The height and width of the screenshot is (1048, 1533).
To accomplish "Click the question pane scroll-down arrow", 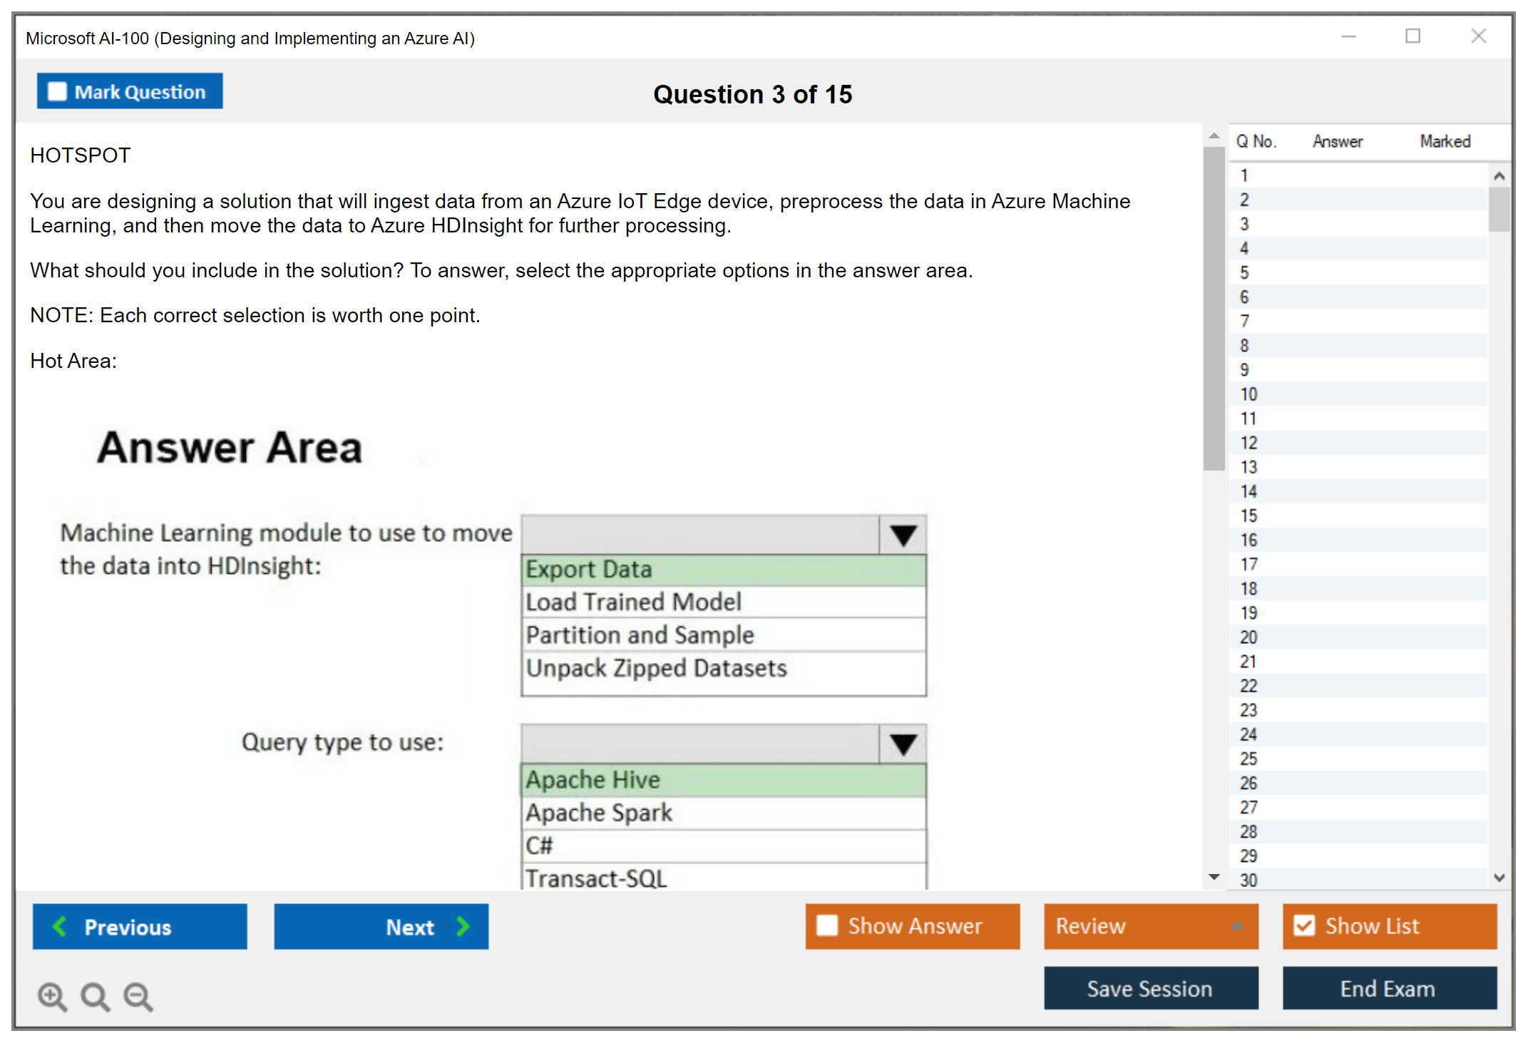I will [1214, 877].
